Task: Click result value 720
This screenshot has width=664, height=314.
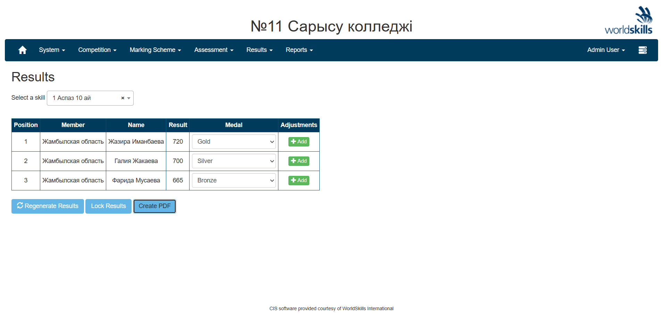Action: coord(178,142)
